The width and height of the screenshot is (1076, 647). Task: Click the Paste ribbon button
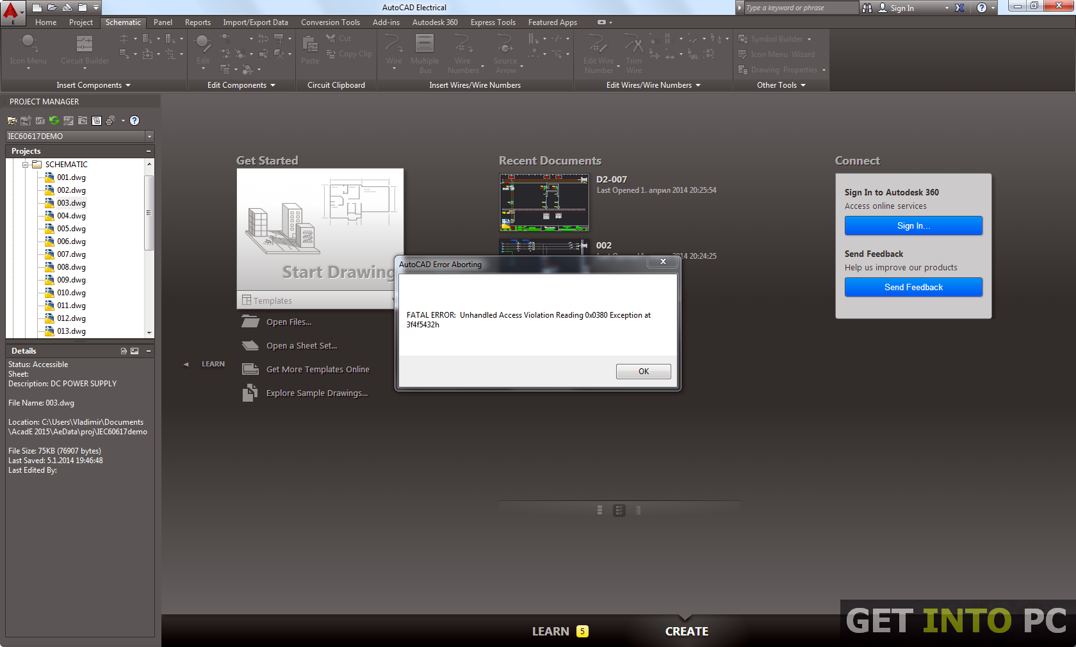[x=310, y=50]
